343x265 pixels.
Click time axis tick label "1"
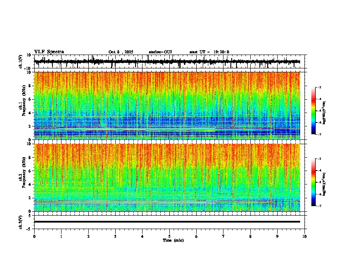click(61, 236)
